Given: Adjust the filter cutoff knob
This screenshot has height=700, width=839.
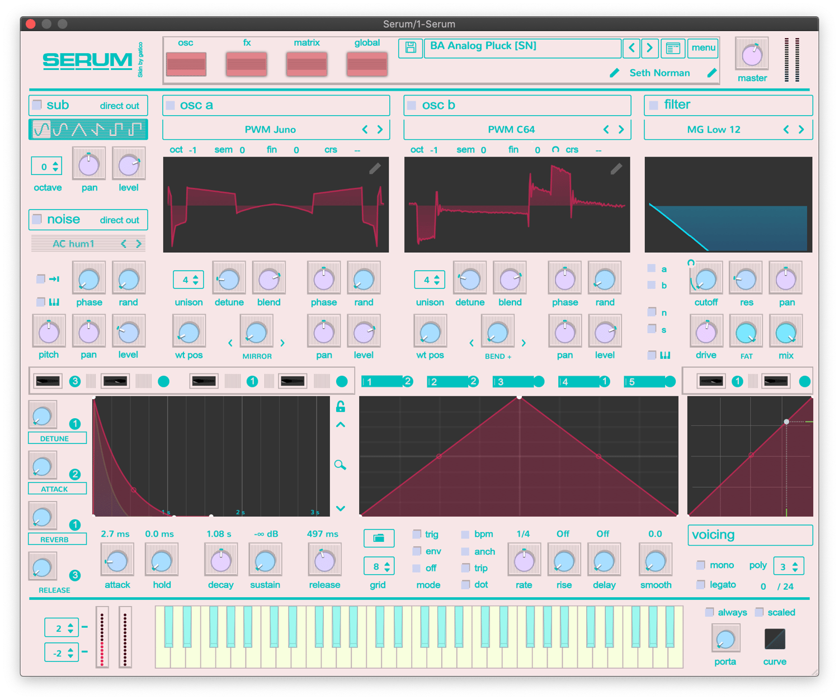Looking at the screenshot, I should pyautogui.click(x=706, y=279).
